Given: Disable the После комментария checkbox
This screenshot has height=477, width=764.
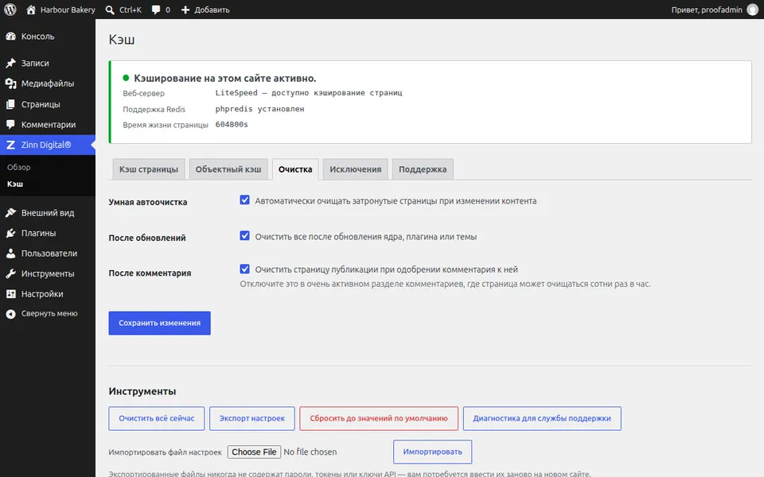Looking at the screenshot, I should pyautogui.click(x=244, y=269).
